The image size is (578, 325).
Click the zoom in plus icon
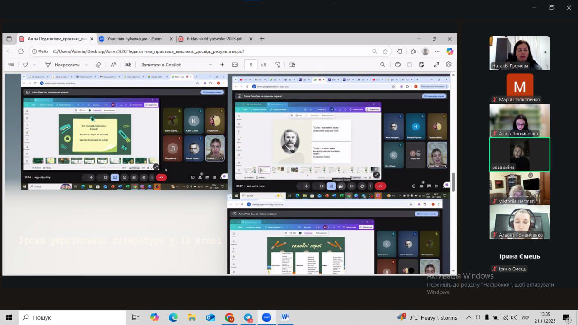click(222, 65)
